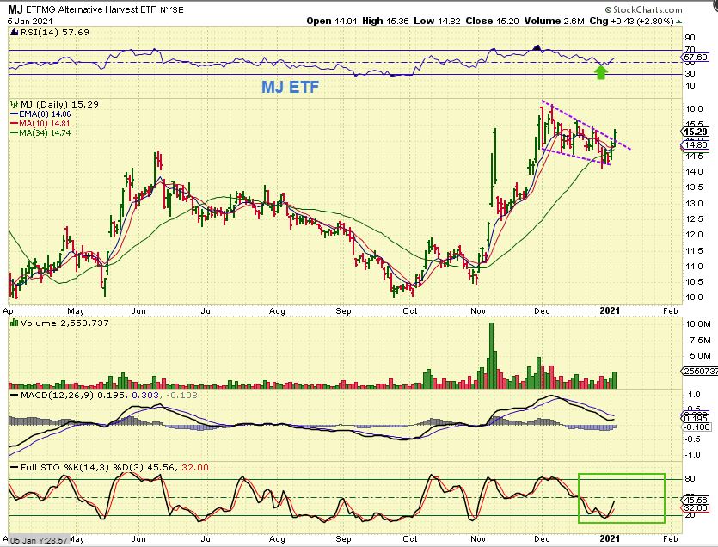This screenshot has width=718, height=547.
Task: Click the 45.56 stochastic tag on the right axis
Action: (x=696, y=501)
